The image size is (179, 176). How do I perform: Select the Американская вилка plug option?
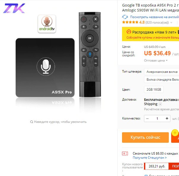(162, 72)
